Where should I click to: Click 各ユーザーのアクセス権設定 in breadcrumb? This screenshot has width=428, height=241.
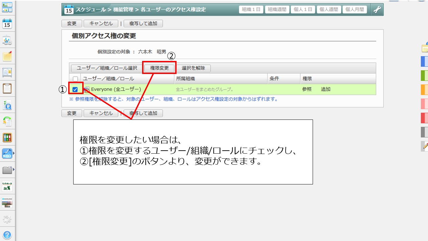[x=173, y=10]
